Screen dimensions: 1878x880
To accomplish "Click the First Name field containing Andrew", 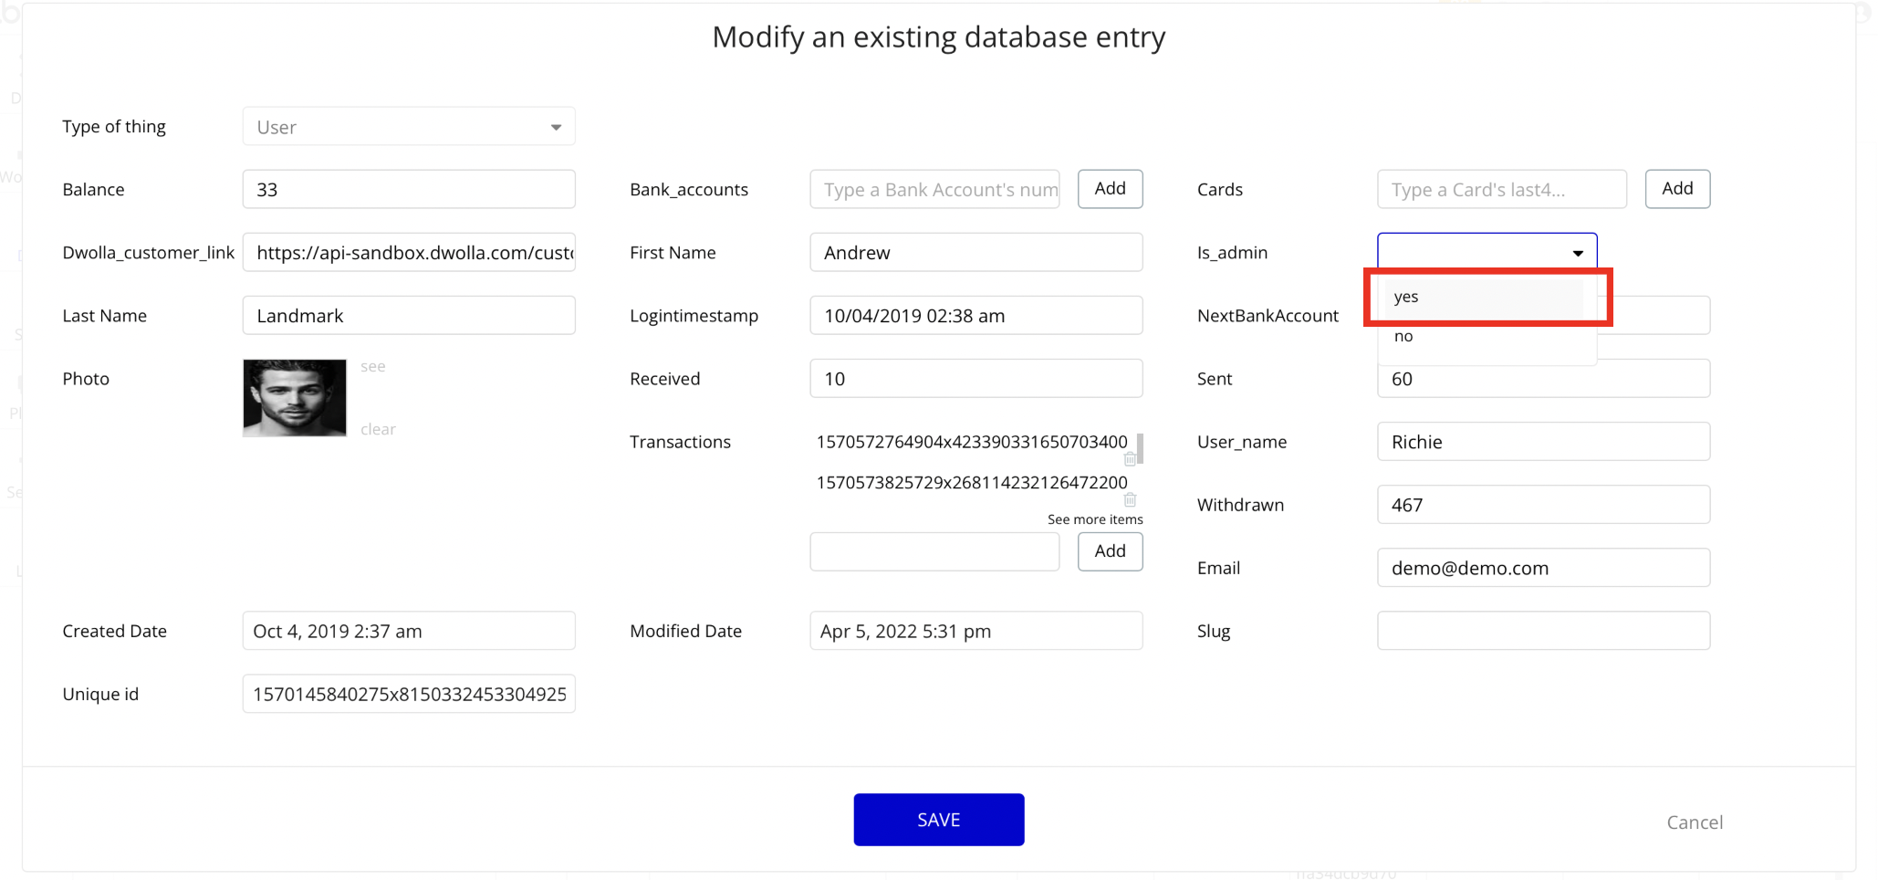I will (976, 253).
